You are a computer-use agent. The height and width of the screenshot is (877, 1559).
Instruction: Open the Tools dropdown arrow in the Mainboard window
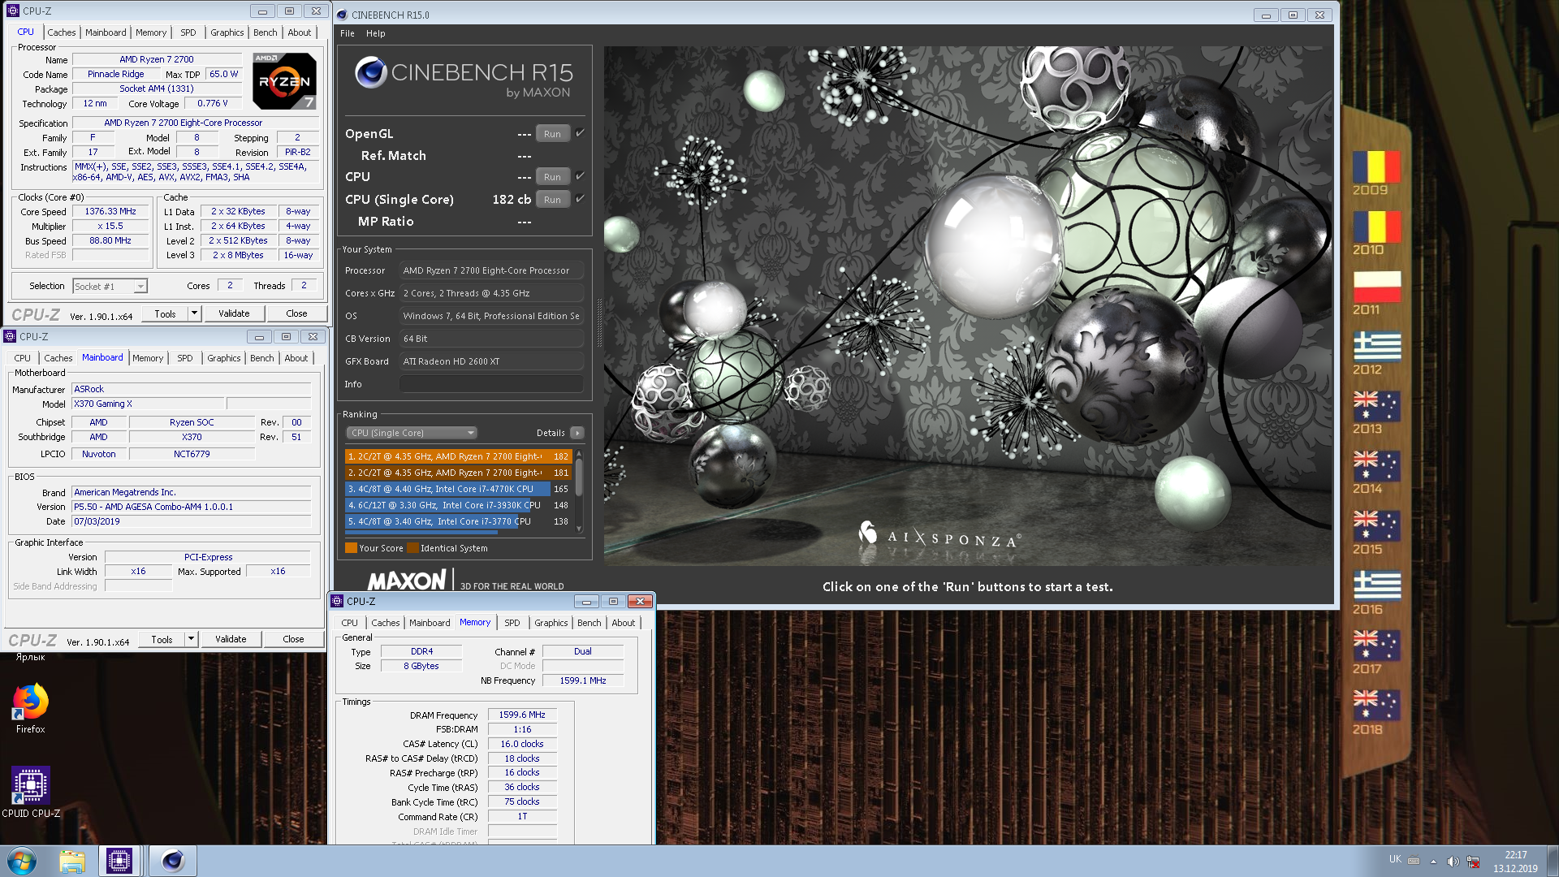191,639
